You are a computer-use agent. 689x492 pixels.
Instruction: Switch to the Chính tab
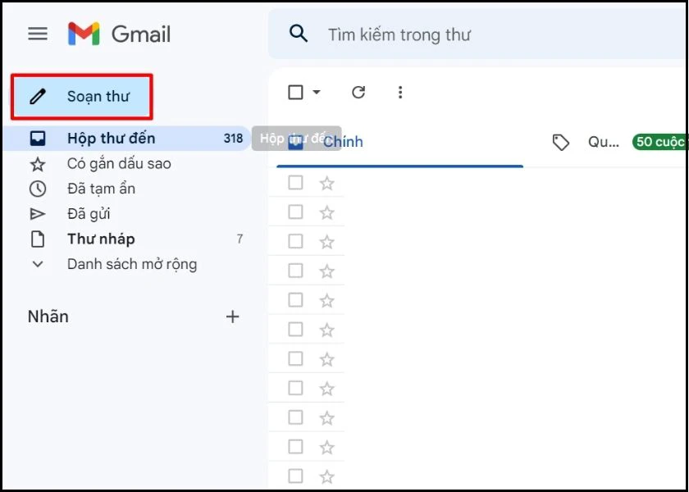click(x=399, y=143)
